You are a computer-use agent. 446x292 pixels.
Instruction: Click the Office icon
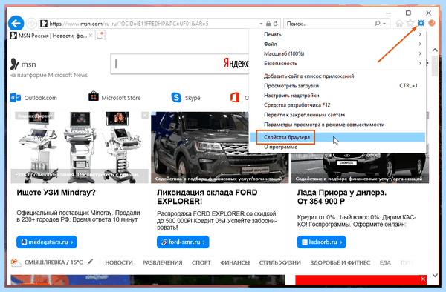[x=235, y=98]
